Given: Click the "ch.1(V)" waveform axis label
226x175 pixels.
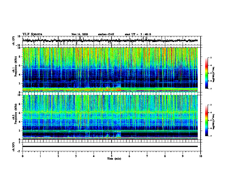Looking at the screenshot, I should click(13, 41).
